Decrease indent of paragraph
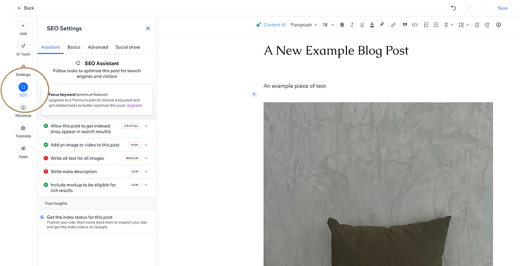The height and width of the screenshot is (266, 520). [x=477, y=25]
